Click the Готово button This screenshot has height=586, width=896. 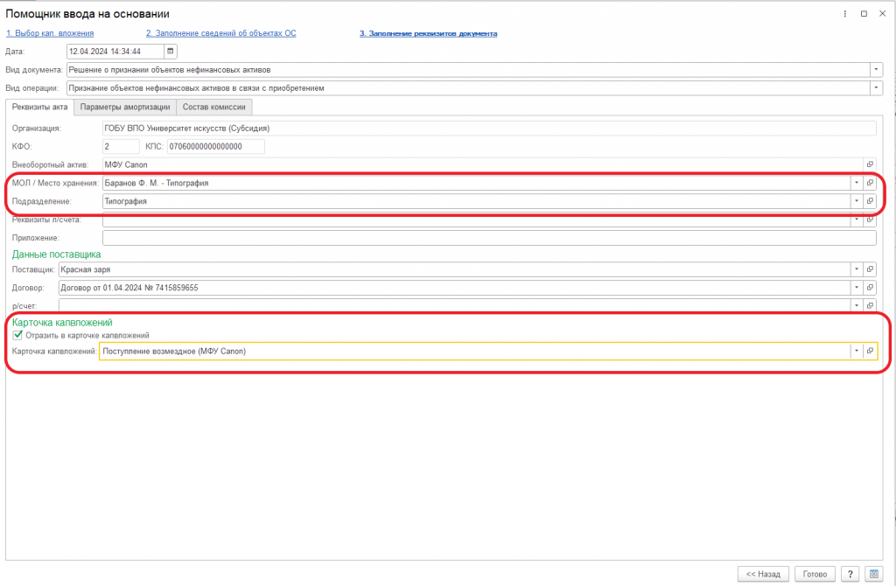[815, 574]
